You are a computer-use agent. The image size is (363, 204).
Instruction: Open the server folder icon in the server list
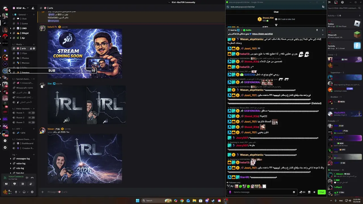point(5,50)
